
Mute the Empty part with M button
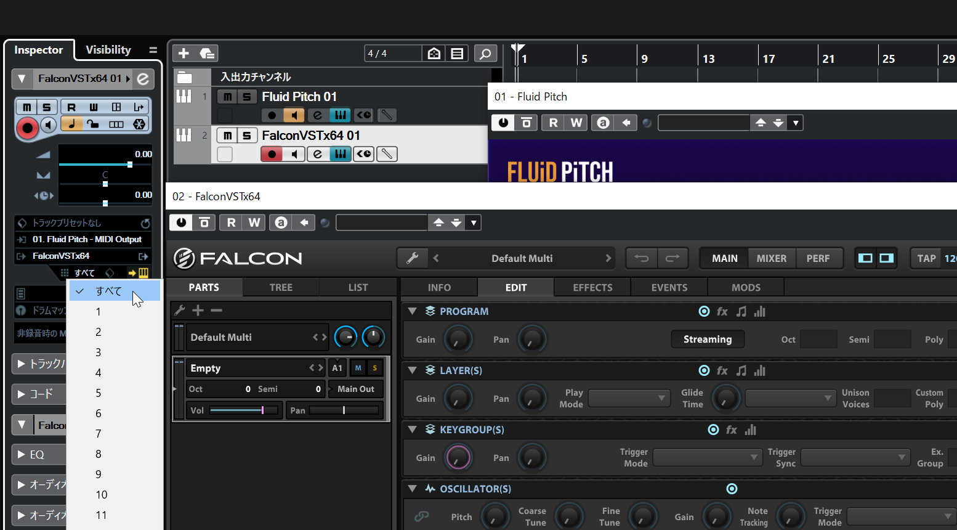358,368
